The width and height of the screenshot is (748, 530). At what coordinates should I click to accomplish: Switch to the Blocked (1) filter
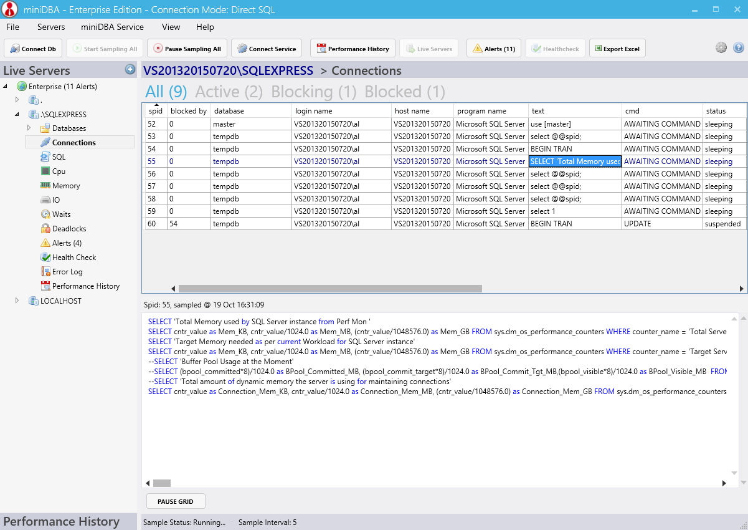[405, 92]
